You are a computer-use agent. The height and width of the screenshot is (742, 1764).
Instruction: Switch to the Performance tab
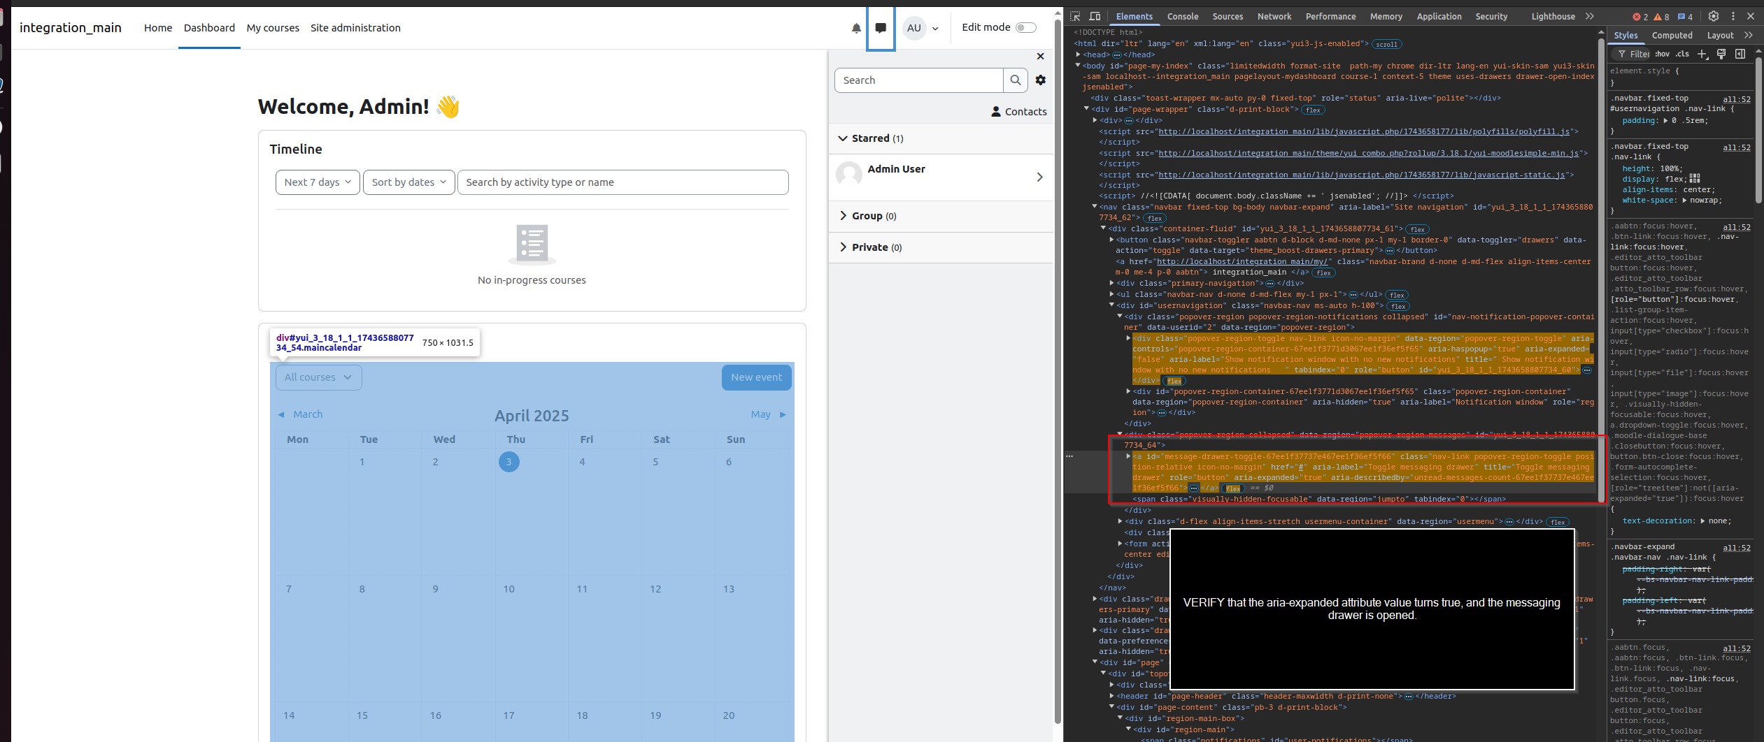(x=1330, y=16)
